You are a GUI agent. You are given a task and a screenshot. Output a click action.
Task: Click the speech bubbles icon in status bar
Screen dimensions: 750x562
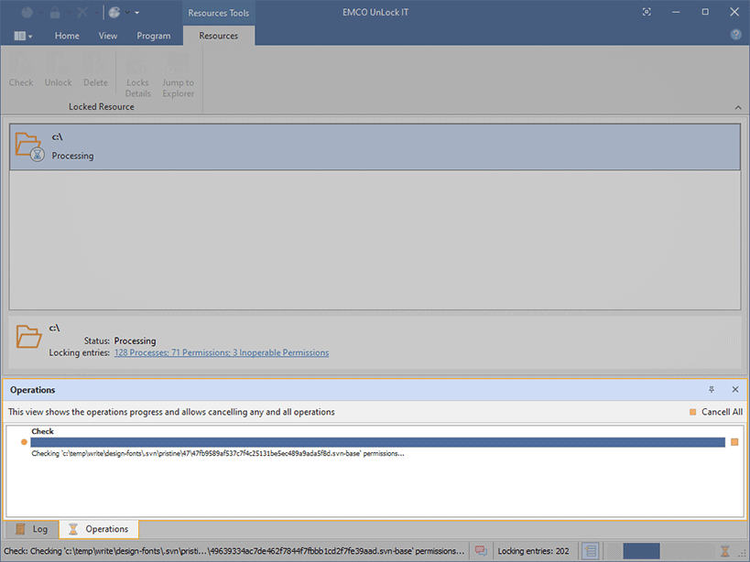click(481, 551)
